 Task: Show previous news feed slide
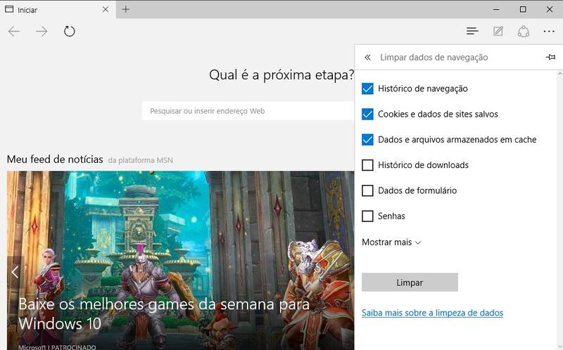14,272
